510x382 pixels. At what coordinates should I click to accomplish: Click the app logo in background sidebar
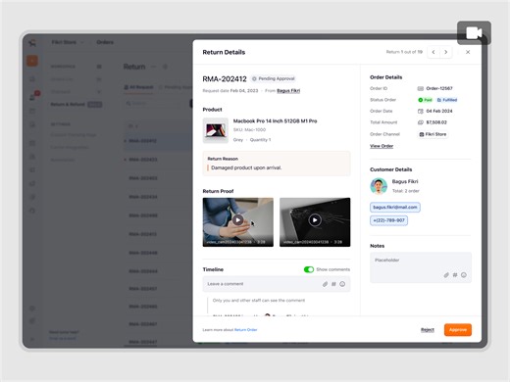[x=32, y=42]
